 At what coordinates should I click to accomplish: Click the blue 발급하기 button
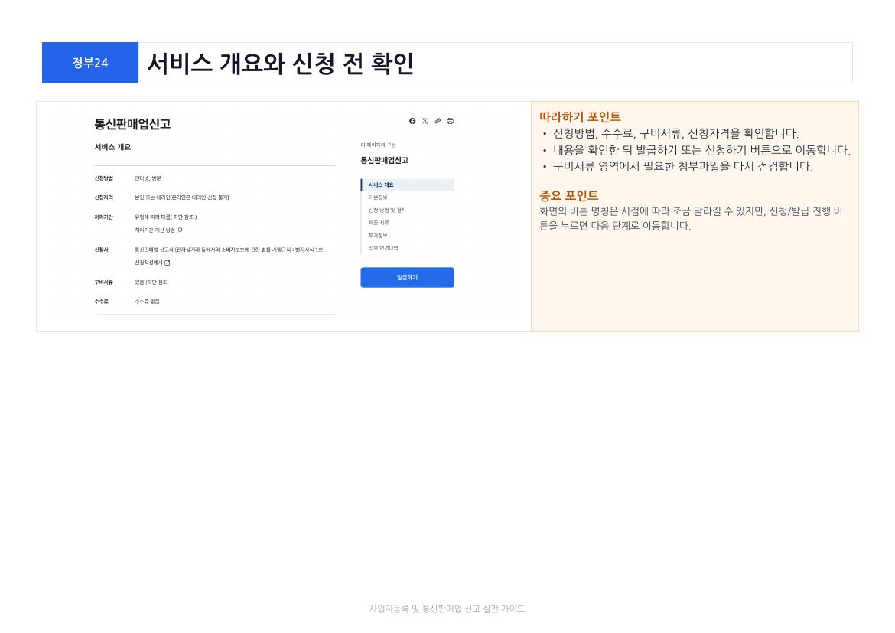407,277
